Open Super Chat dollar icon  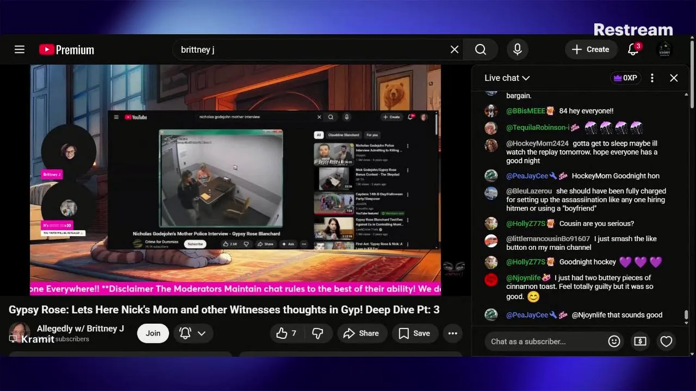tap(640, 342)
